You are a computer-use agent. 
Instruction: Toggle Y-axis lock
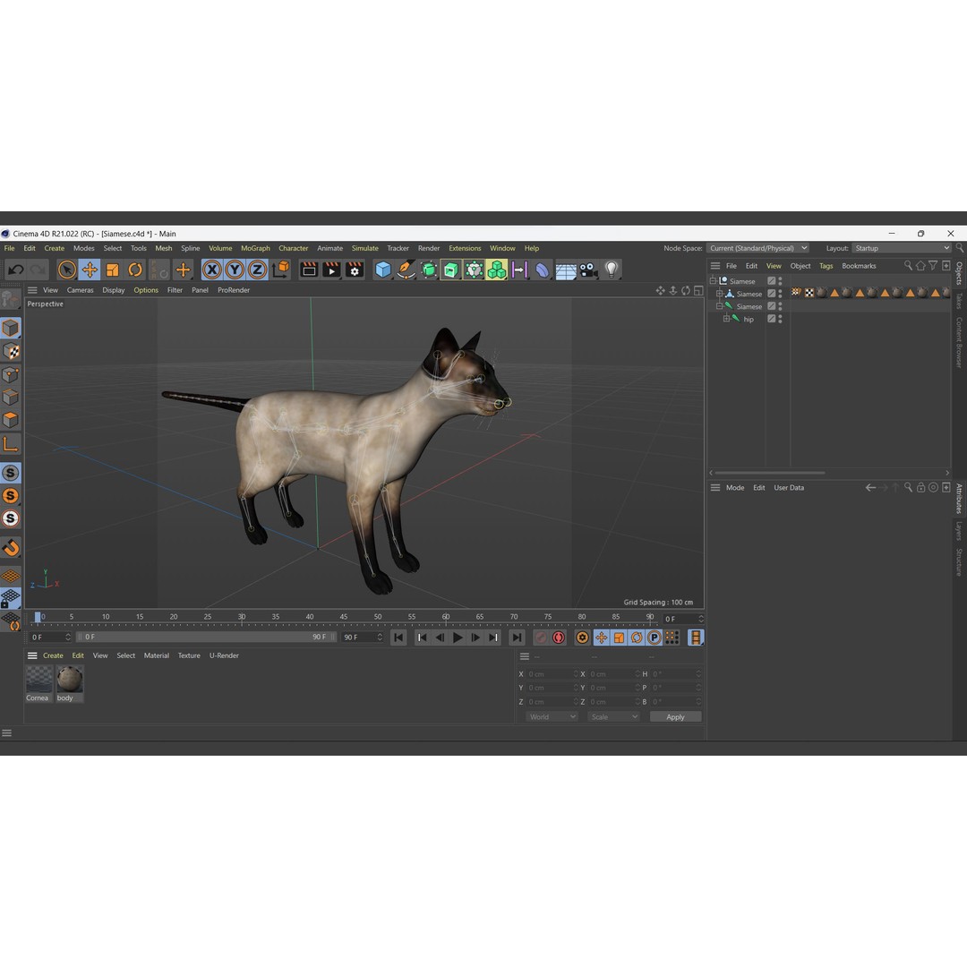click(235, 270)
